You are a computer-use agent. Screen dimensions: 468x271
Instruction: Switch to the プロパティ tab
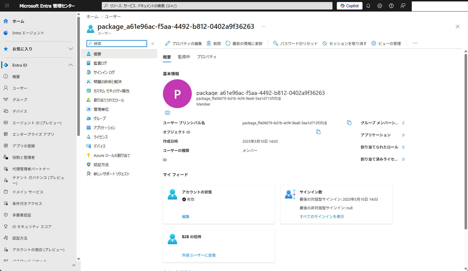207,57
